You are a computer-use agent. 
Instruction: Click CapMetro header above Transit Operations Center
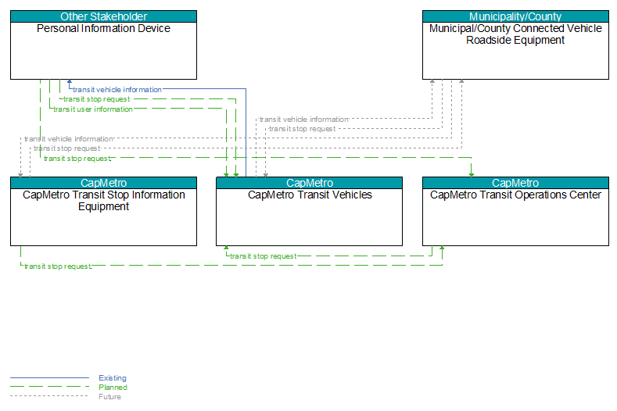point(515,183)
